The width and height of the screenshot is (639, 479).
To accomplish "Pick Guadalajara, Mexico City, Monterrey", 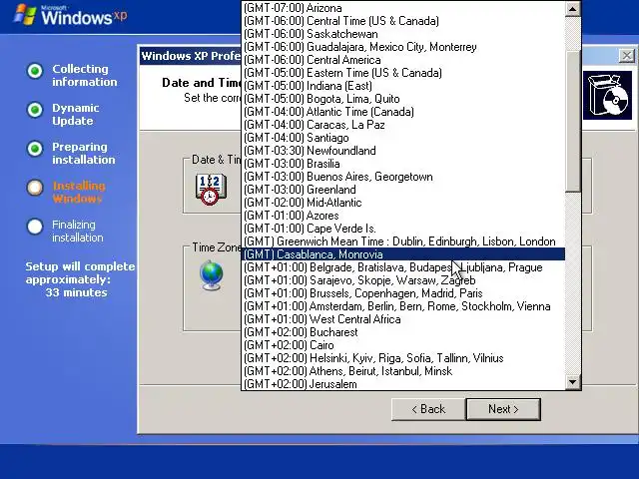I will click(403, 47).
